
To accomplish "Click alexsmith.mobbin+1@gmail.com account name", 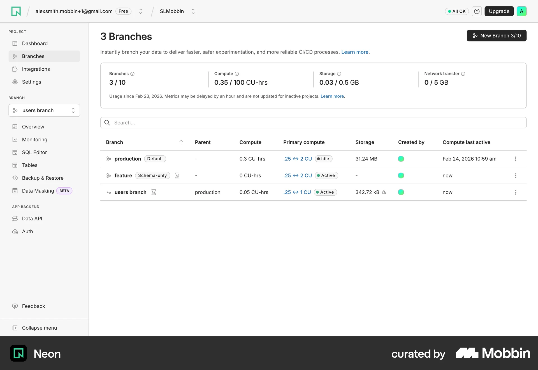I will (74, 11).
